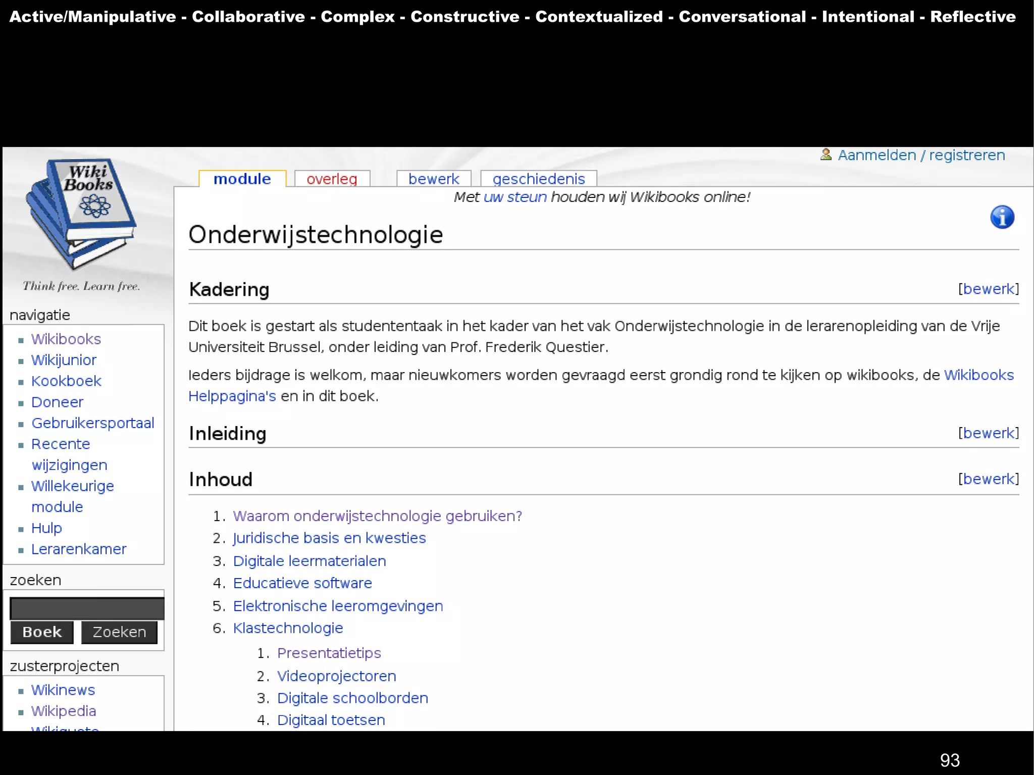This screenshot has height=775, width=1034.
Task: Click the blue info icon
Action: point(1002,218)
